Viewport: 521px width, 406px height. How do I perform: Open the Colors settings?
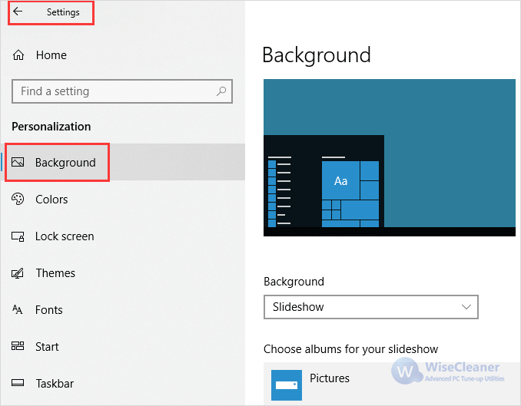click(x=51, y=200)
